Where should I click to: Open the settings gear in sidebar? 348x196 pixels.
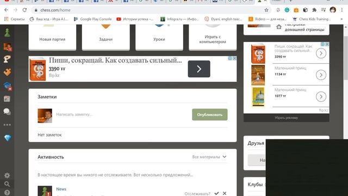pyautogui.click(x=7, y=175)
